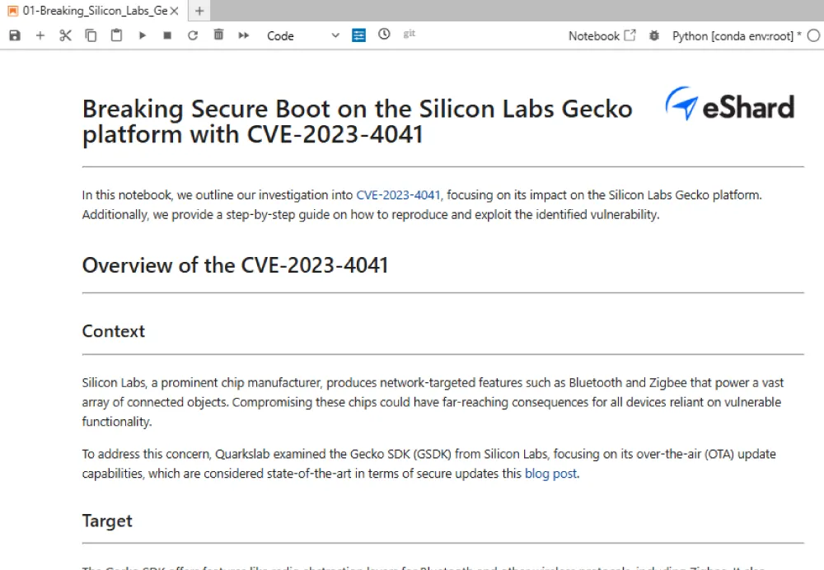Click the kernel status circle indicator
824x570 pixels.
click(813, 35)
